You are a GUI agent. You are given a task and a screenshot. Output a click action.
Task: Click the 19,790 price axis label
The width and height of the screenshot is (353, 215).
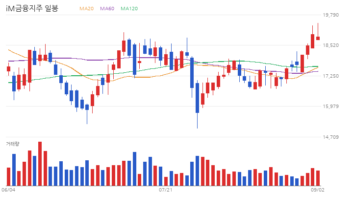(330, 15)
